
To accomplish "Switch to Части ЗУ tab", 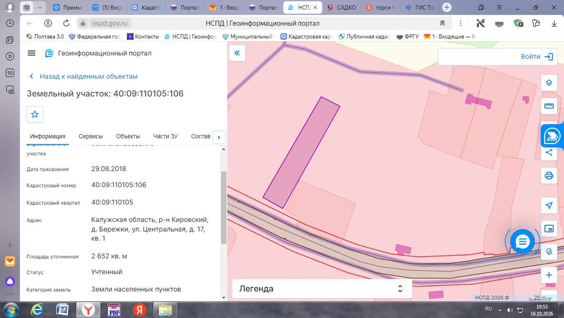I will [165, 136].
